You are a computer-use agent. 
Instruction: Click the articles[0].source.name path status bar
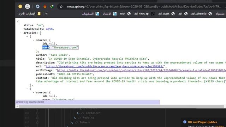(x=88, y=102)
